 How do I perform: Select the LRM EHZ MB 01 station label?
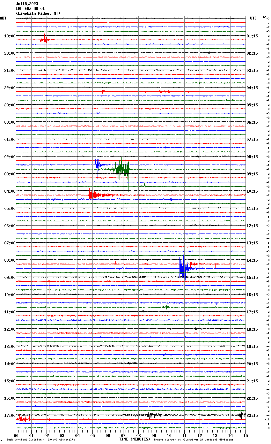(x=30, y=9)
